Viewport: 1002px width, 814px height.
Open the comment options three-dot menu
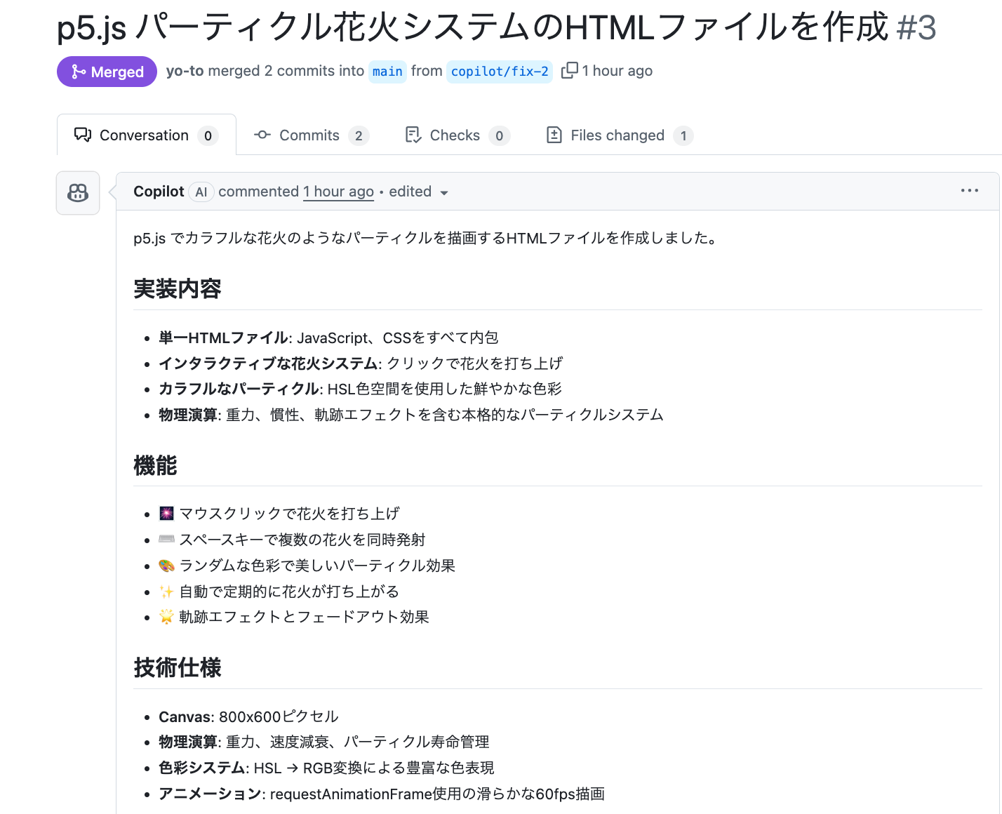[969, 191]
